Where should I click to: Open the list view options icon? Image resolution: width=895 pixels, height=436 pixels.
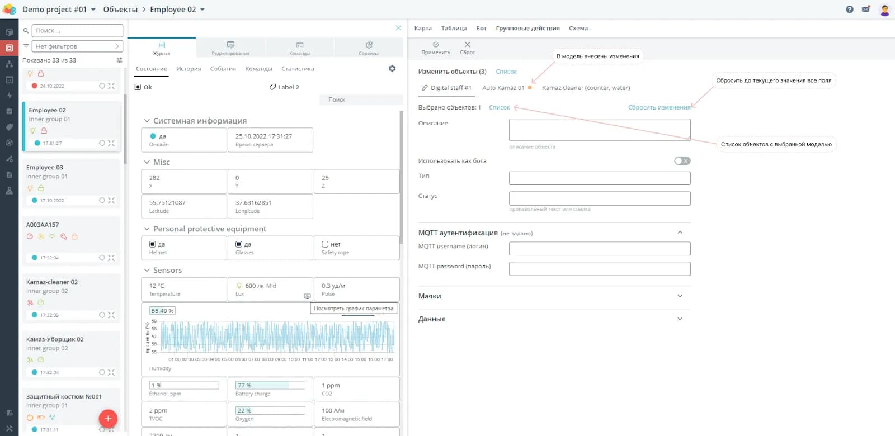tap(119, 60)
